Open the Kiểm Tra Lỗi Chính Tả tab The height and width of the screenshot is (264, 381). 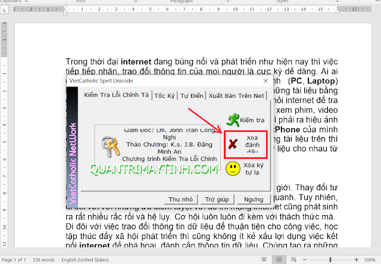pos(116,95)
